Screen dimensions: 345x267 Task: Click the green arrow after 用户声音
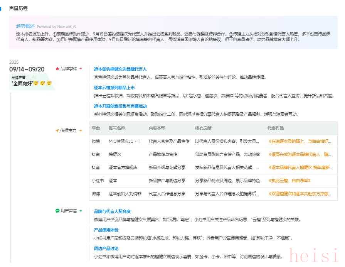[x=81, y=211]
